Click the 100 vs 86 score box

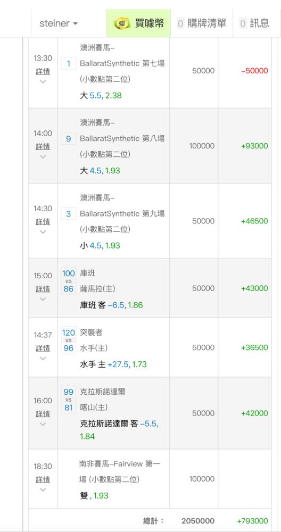point(69,281)
